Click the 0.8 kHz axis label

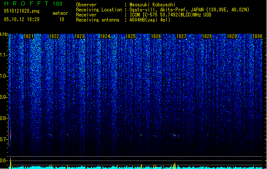[3, 118]
